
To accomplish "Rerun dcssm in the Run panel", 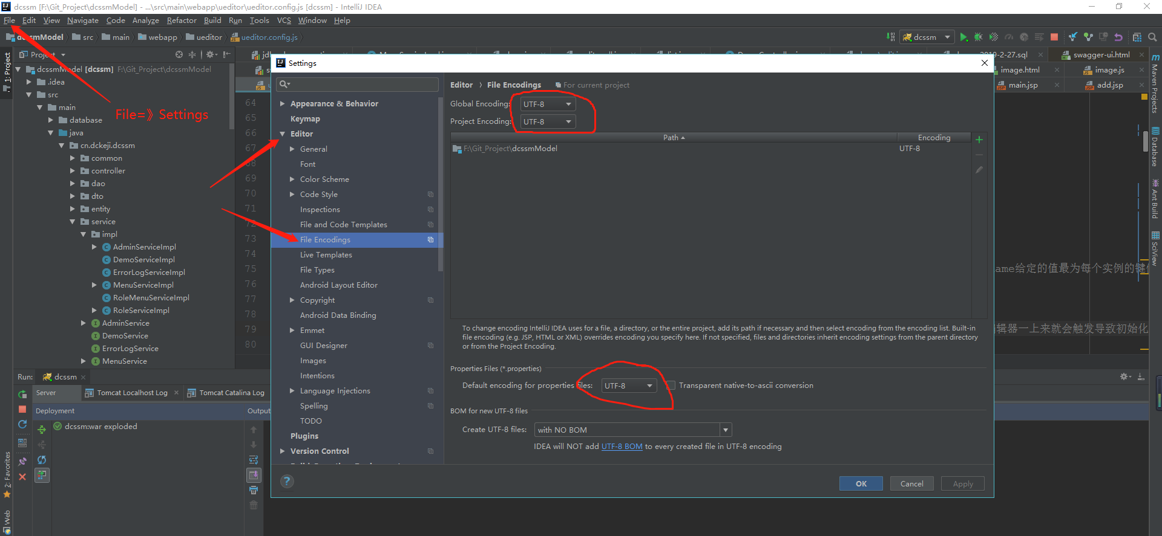I will pyautogui.click(x=22, y=394).
